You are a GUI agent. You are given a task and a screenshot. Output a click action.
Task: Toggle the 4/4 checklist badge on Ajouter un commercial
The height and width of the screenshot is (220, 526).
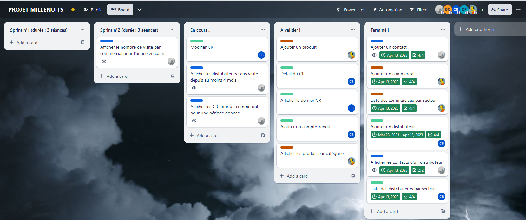(x=409, y=82)
